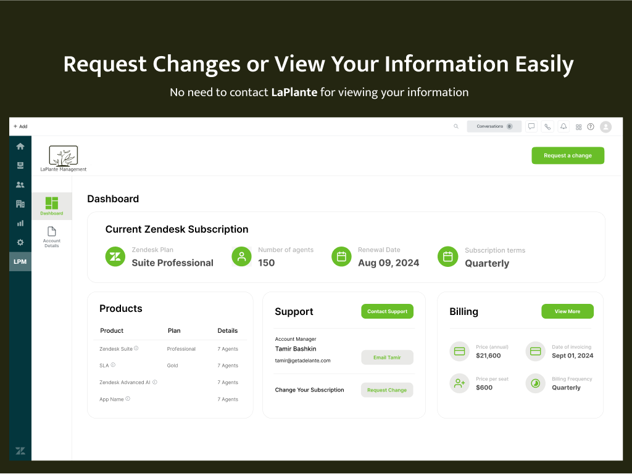This screenshot has height=474, width=632.
Task: Click the search magnifier icon
Action: coord(456,126)
